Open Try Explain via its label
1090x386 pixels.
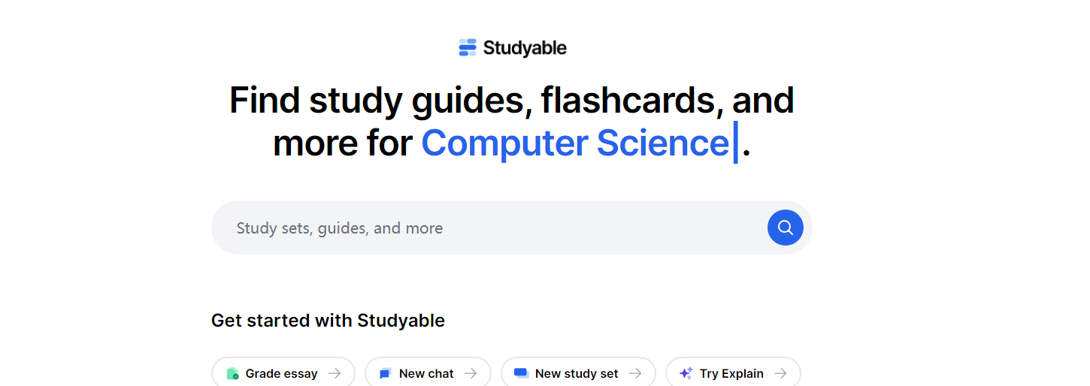point(731,373)
